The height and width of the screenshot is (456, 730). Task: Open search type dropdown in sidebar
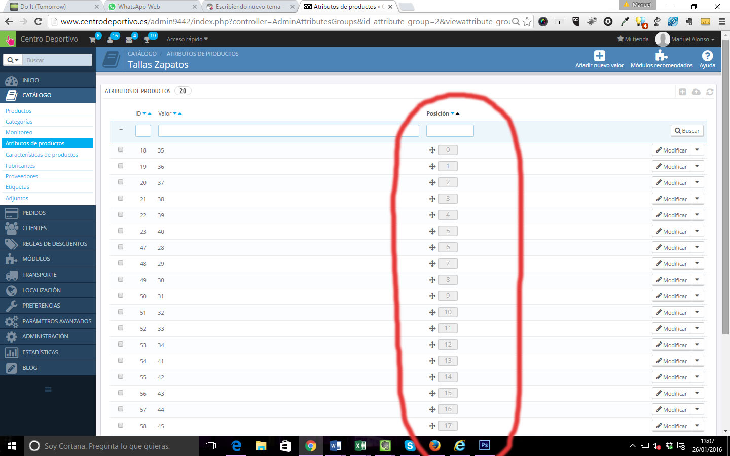coord(13,60)
